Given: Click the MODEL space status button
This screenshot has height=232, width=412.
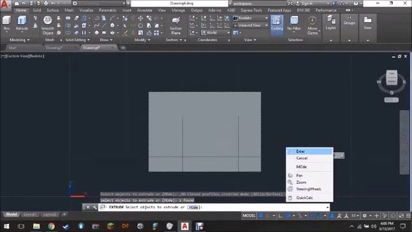Looking at the screenshot, I should click(x=249, y=216).
